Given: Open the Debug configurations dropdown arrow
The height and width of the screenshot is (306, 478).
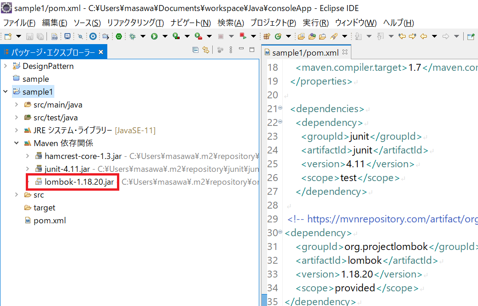Looking at the screenshot, I should pos(143,36).
